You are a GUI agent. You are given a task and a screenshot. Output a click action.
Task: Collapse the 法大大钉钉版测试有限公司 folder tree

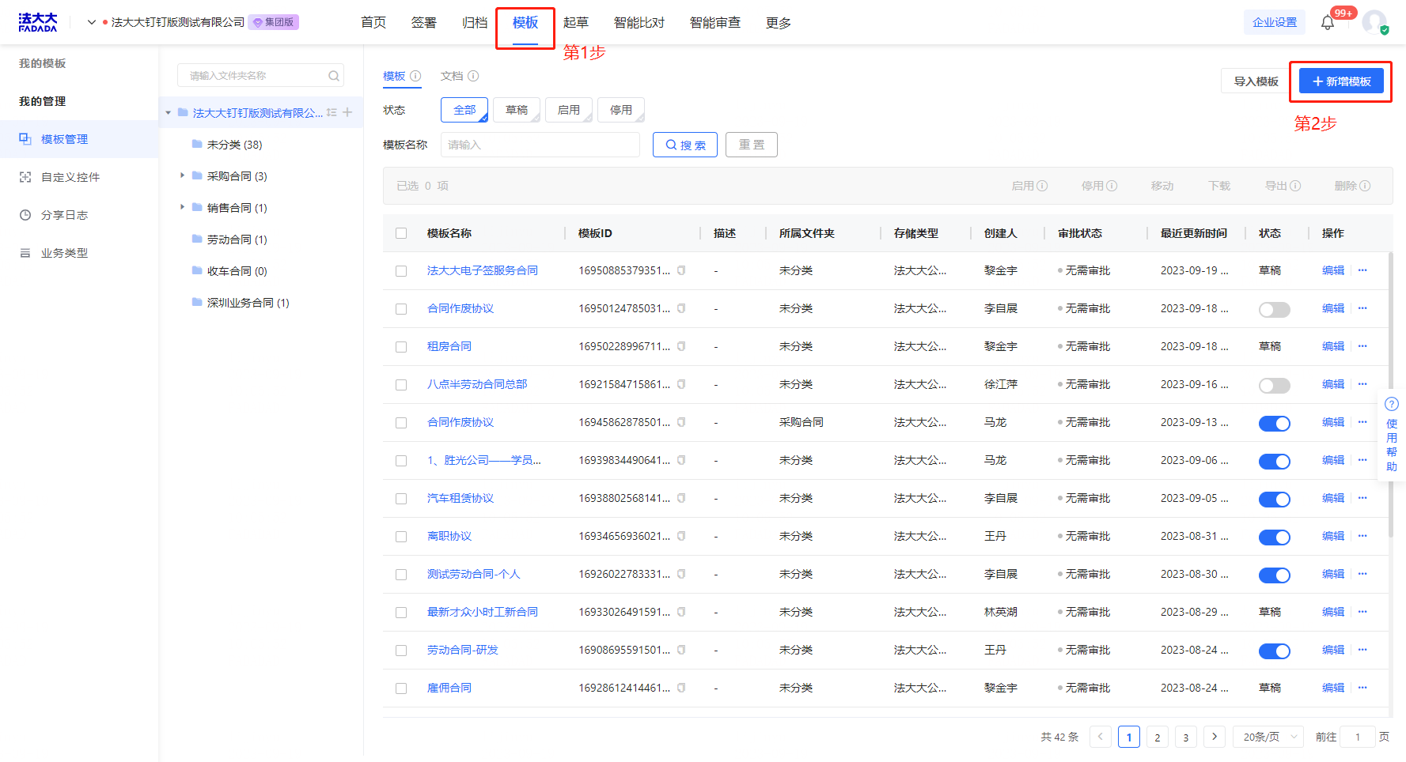point(169,113)
